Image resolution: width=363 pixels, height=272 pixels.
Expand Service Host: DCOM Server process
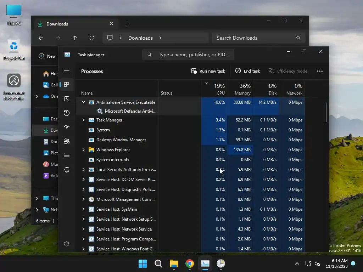83,180
